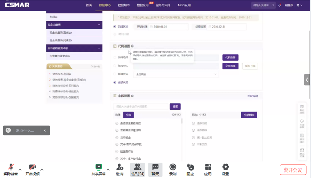
Task: Switch to the 数据中心 nav tab
Action: click(104, 5)
